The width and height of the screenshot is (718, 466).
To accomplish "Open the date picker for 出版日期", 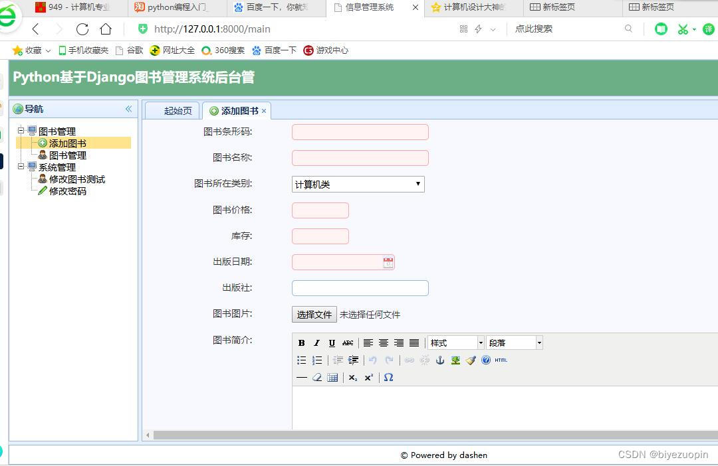I will [x=389, y=262].
